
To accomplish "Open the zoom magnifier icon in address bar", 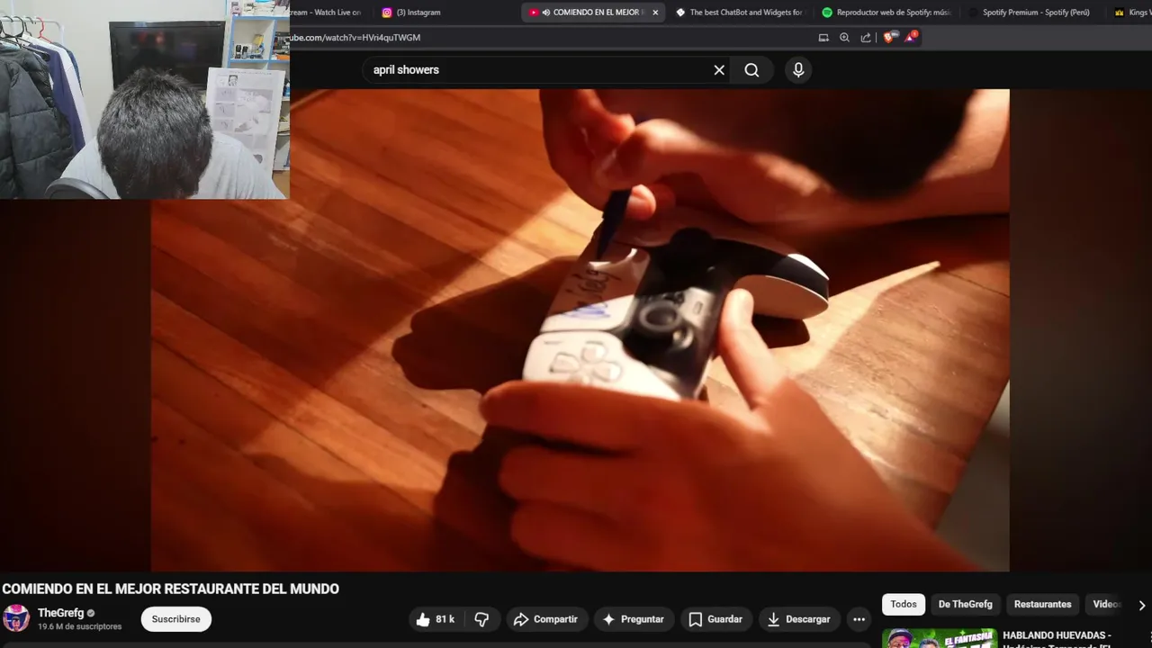I will click(x=844, y=38).
